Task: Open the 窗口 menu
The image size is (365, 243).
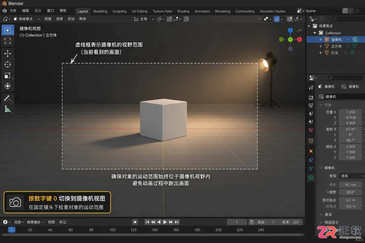Action: tap(50, 11)
